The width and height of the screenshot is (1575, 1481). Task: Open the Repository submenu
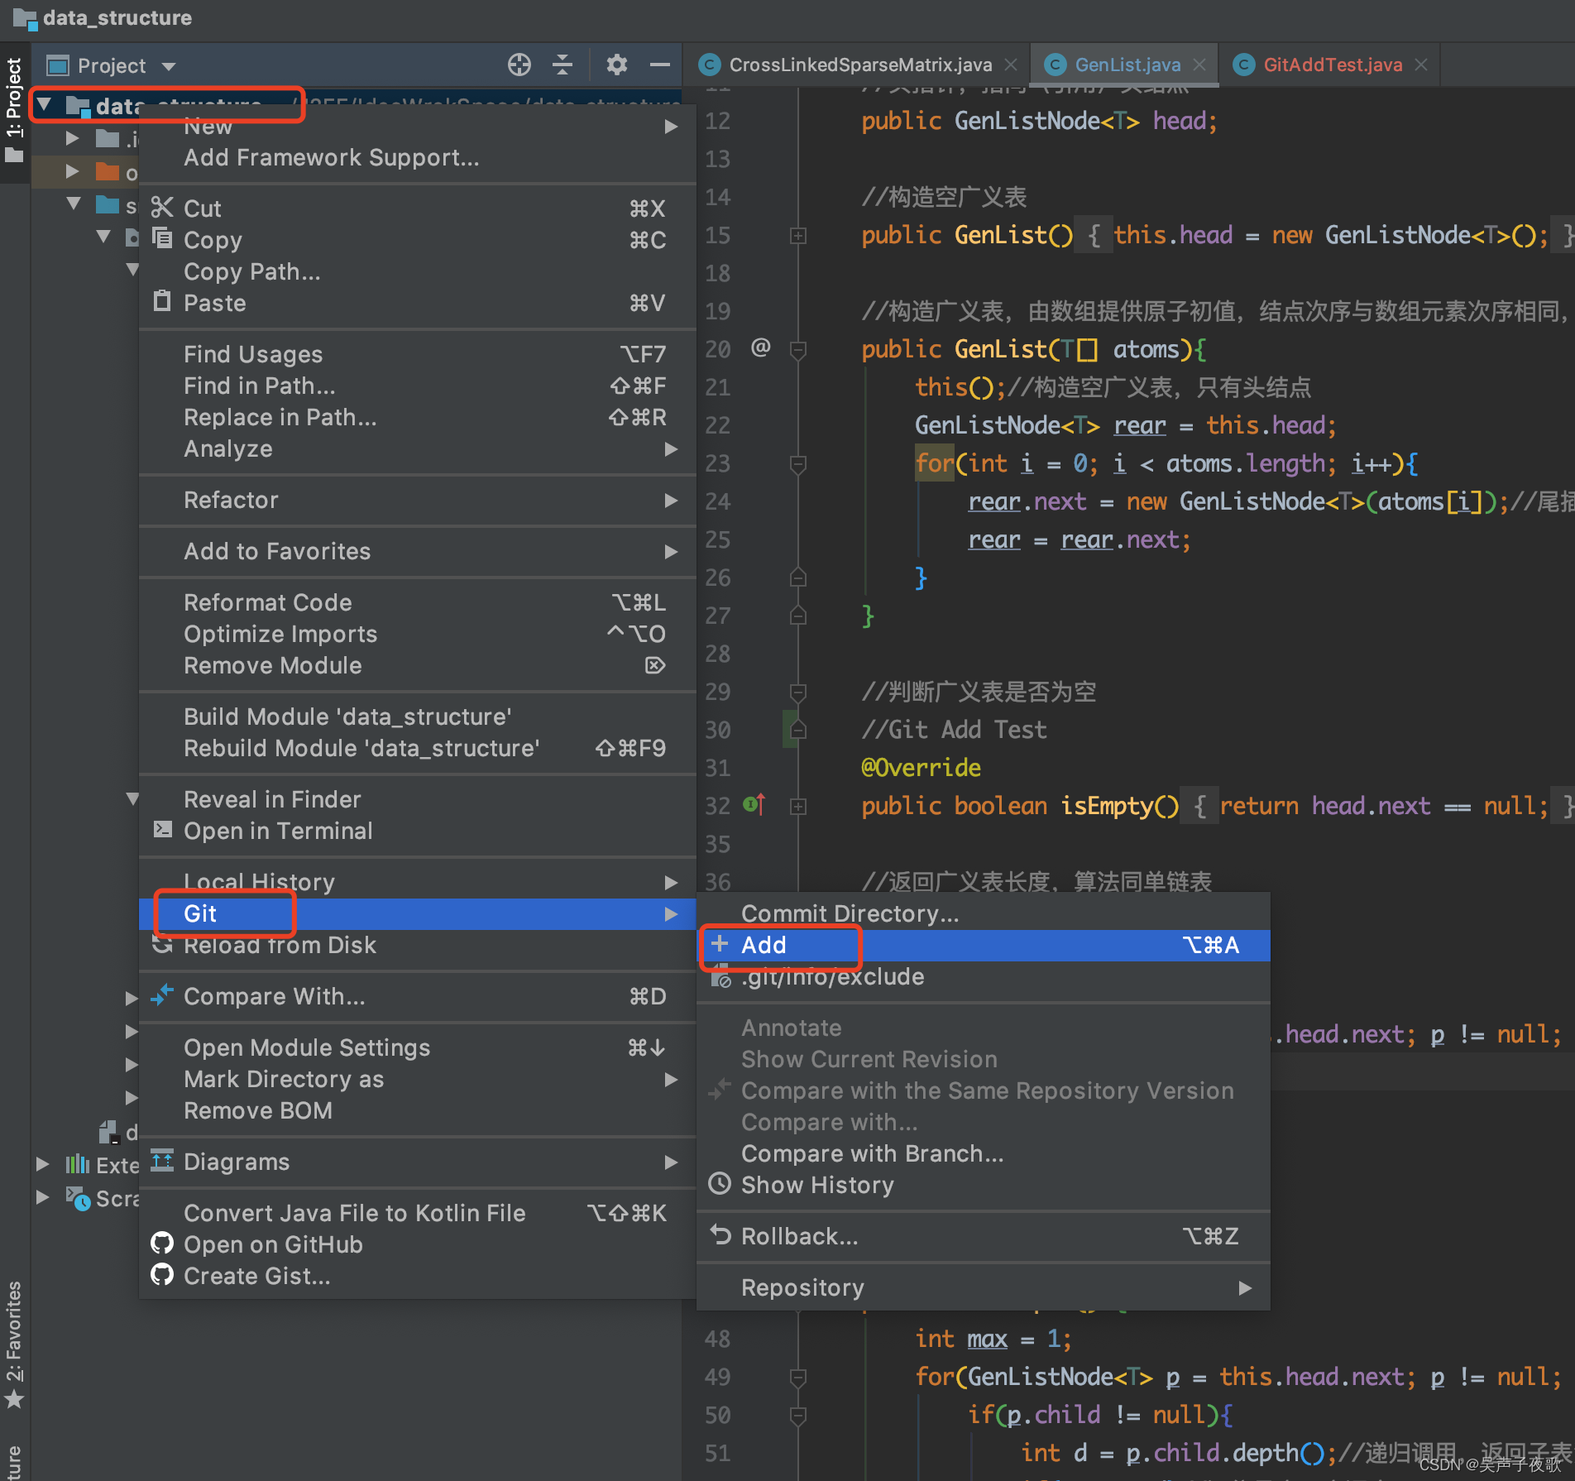983,1287
